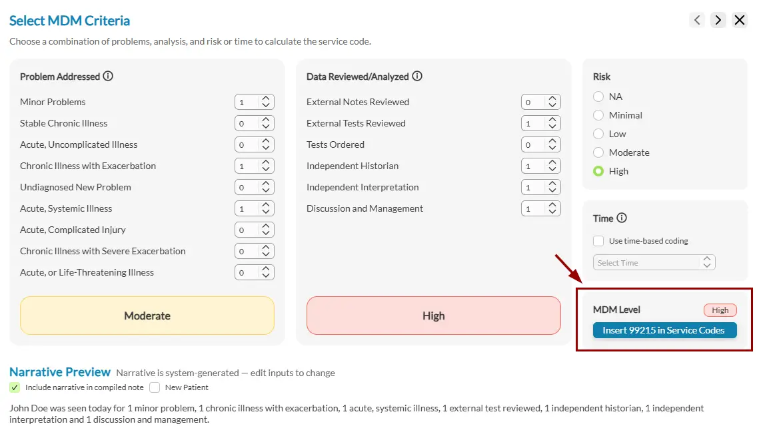Click the Stable Chronic Illness count field

tap(246, 123)
